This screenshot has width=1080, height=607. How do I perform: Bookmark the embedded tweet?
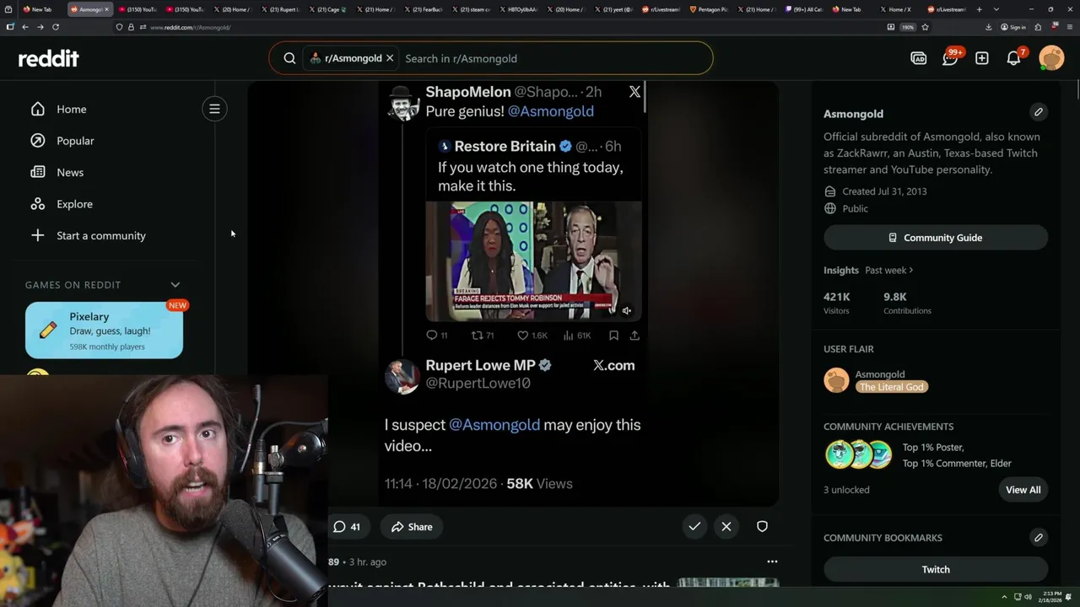tap(613, 336)
